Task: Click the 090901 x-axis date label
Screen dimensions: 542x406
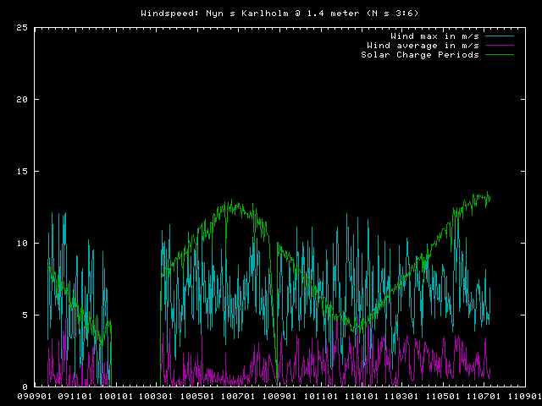Action: point(34,396)
